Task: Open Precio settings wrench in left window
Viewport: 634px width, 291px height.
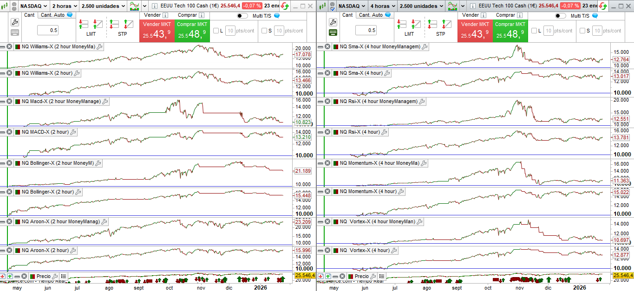Action: pos(55,276)
